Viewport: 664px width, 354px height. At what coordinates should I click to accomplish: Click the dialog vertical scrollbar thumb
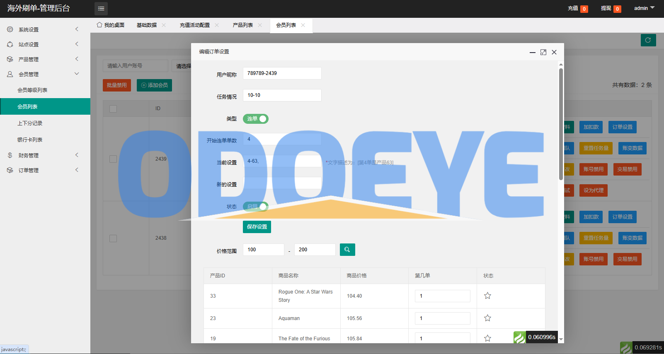(561, 124)
